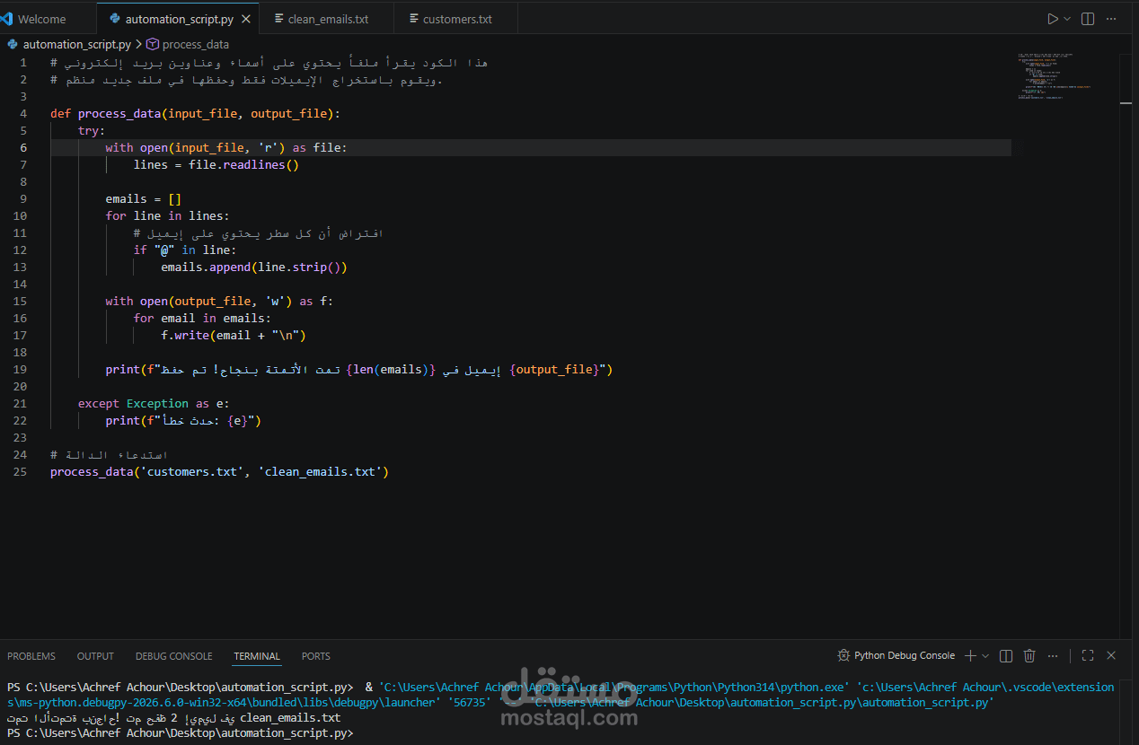This screenshot has width=1139, height=745.
Task: Open the PORTS panel tab
Action: (x=316, y=656)
